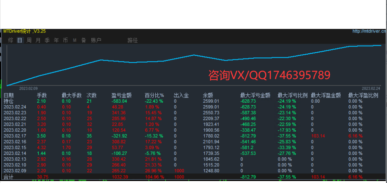
Task: Click the 最大浮亏比例 column header
Action: point(292,96)
